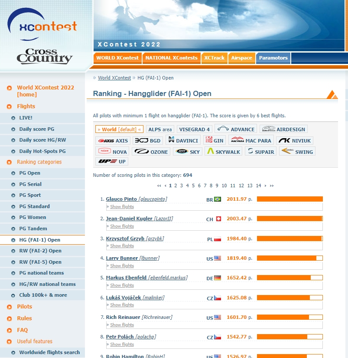Filter ranking by BGD brand
The width and height of the screenshot is (348, 358).
[148, 141]
